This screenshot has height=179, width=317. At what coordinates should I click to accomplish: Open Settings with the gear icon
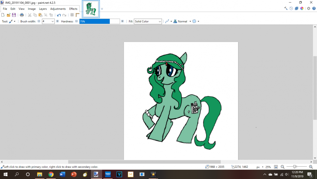(308, 8)
